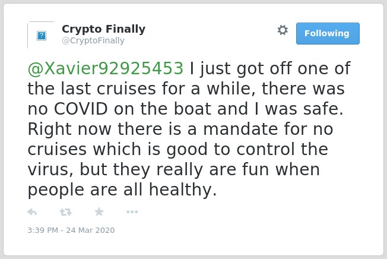The height and width of the screenshot is (259, 387).
Task: Click the words people are all healthy
Action: click(x=122, y=190)
